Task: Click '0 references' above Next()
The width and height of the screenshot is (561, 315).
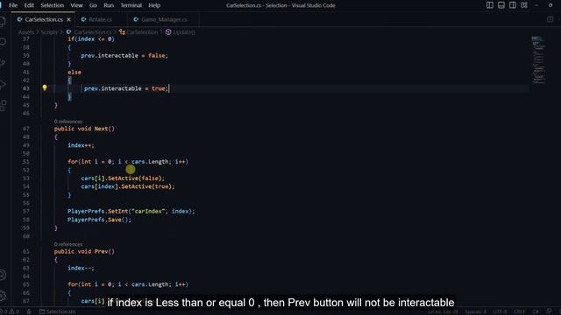Action: (x=68, y=122)
